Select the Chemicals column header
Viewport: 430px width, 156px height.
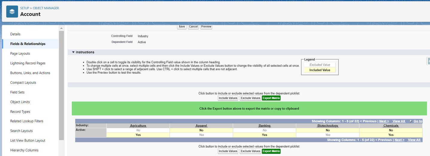tap(391, 126)
